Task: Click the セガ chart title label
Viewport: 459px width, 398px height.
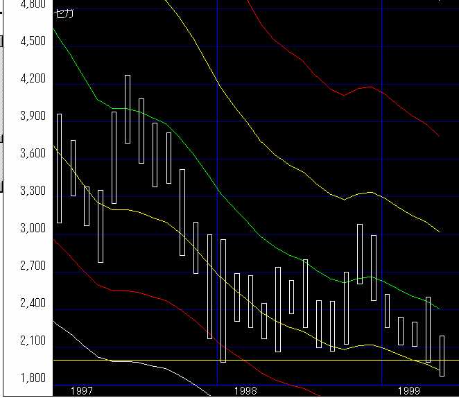Action: click(x=63, y=12)
